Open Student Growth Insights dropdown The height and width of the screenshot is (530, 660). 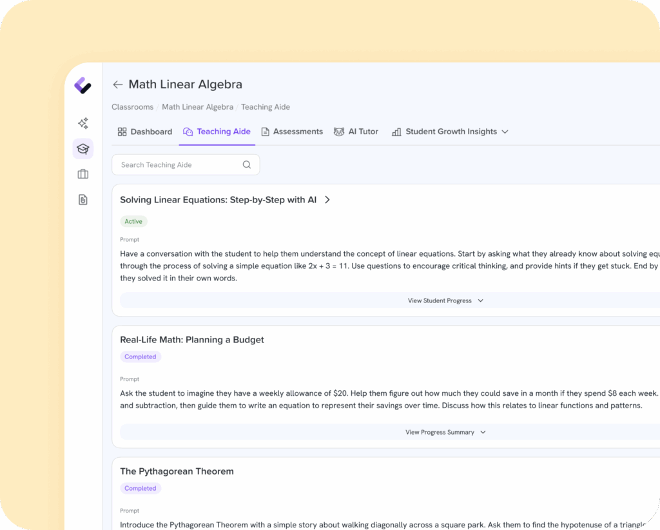(451, 132)
